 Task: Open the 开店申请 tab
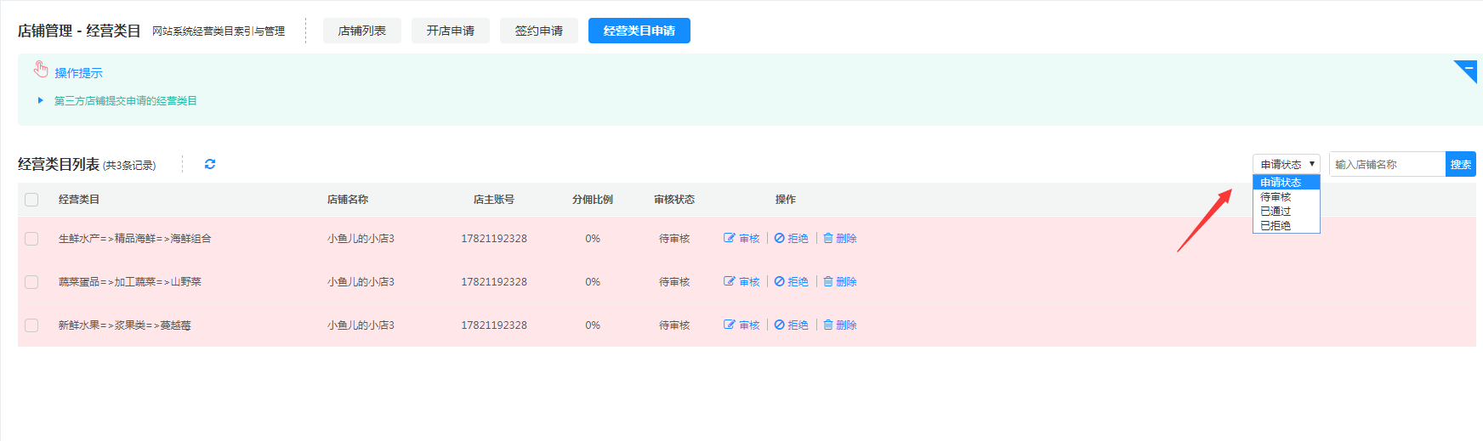tap(450, 31)
